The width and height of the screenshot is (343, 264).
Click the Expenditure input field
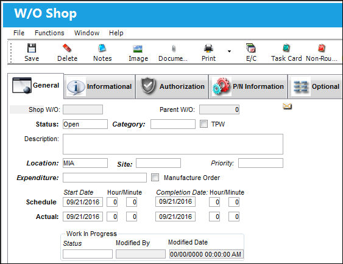[105, 178]
